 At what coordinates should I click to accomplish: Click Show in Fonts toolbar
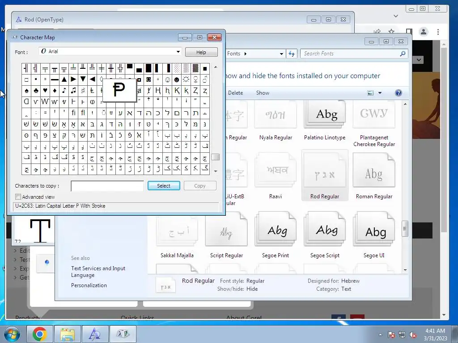[263, 93]
